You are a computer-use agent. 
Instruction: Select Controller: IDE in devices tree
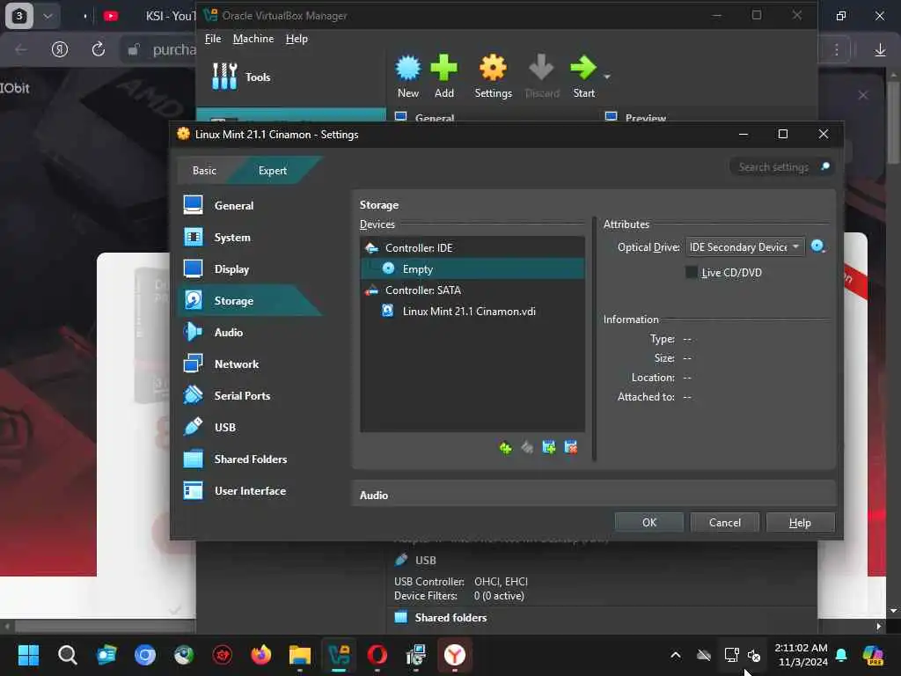coord(472,247)
